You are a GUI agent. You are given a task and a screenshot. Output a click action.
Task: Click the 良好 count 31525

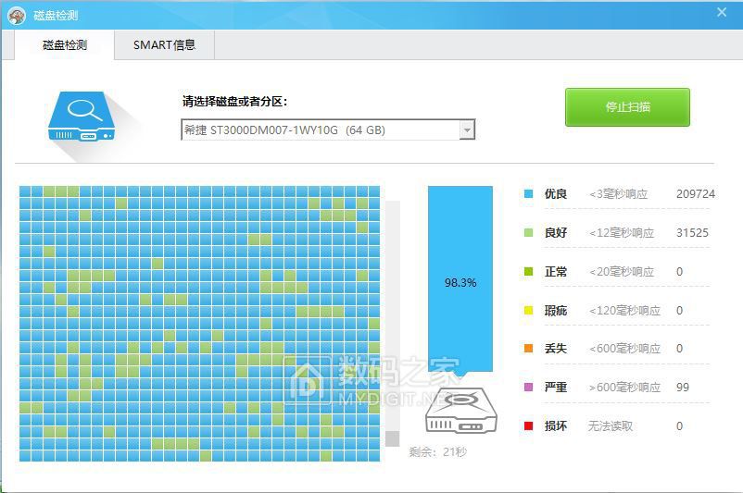point(692,233)
